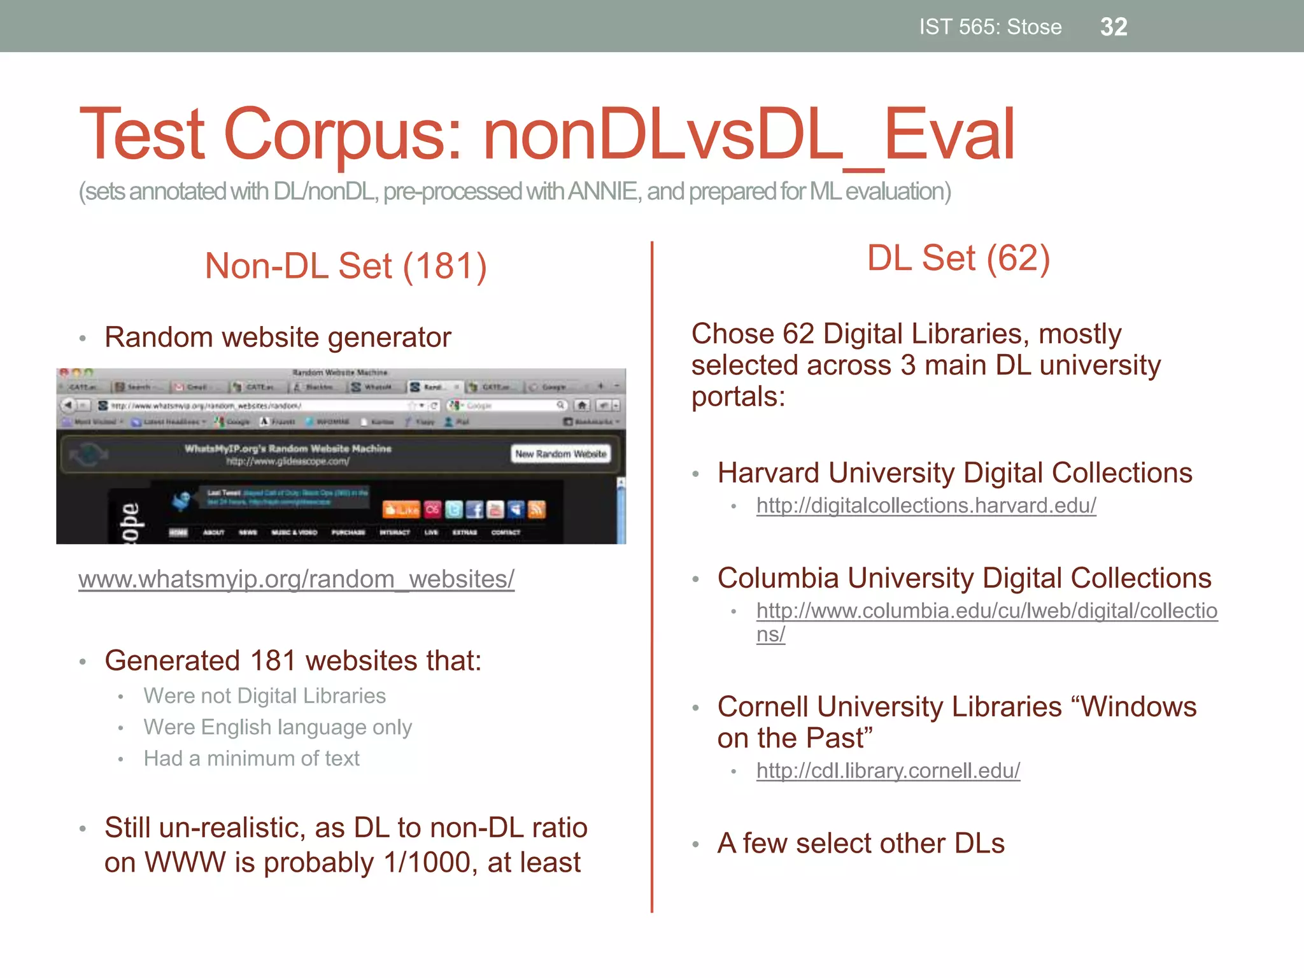Click the orange Like button on the webpage
This screenshot has width=1304, height=978.
pos(401,509)
